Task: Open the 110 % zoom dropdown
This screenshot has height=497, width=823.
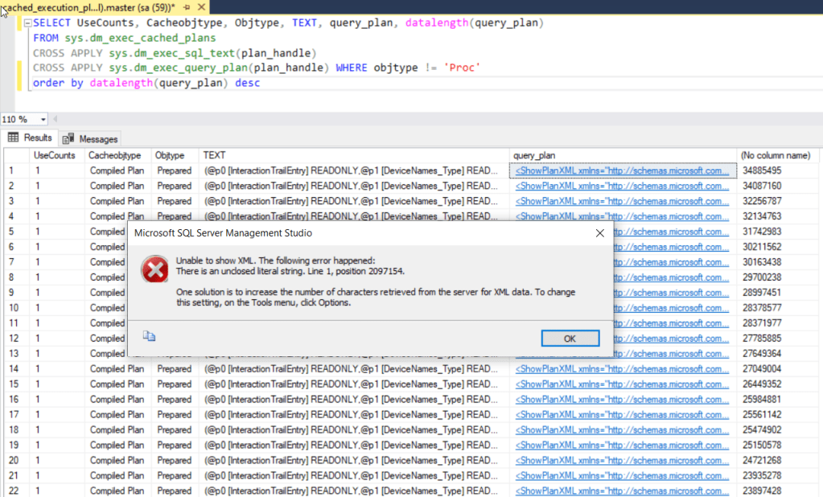Action: (x=43, y=119)
